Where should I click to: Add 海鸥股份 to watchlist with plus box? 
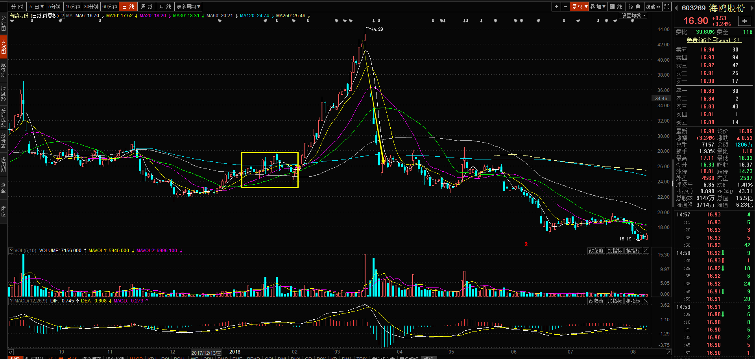pyautogui.click(x=744, y=21)
